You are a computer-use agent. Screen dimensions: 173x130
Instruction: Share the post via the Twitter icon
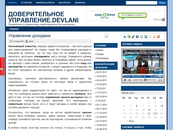pyautogui.click(x=125, y=37)
